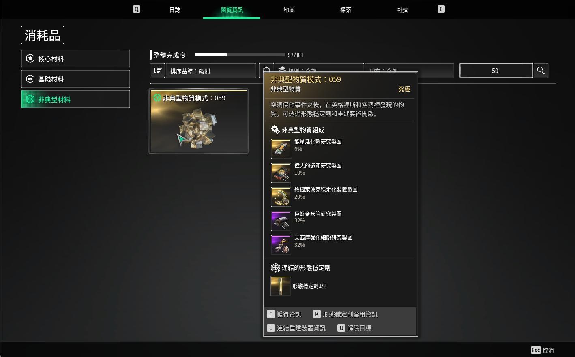Click 解除目標 untrack target button
575x357 pixels.
[354, 328]
